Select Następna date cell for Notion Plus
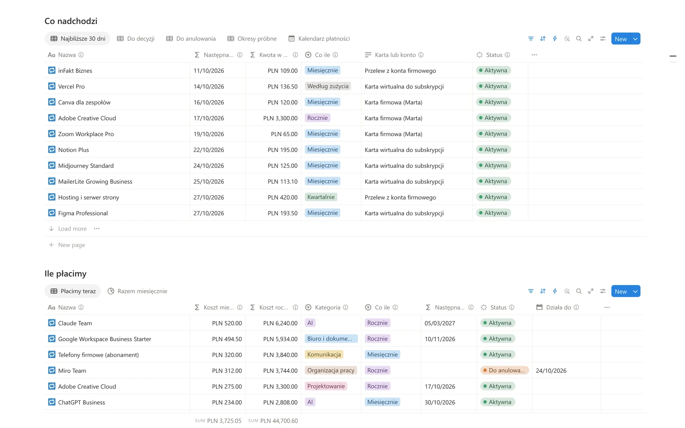This screenshot has height=428, width=685. click(x=217, y=150)
